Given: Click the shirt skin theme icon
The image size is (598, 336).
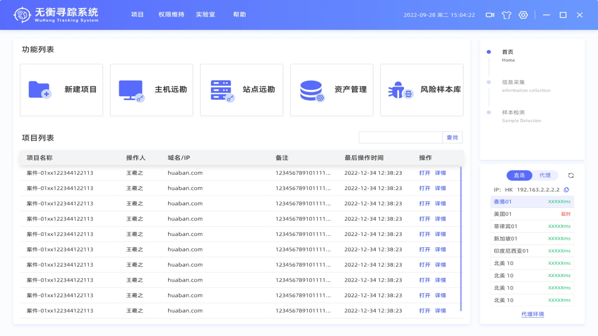Looking at the screenshot, I should pos(506,15).
